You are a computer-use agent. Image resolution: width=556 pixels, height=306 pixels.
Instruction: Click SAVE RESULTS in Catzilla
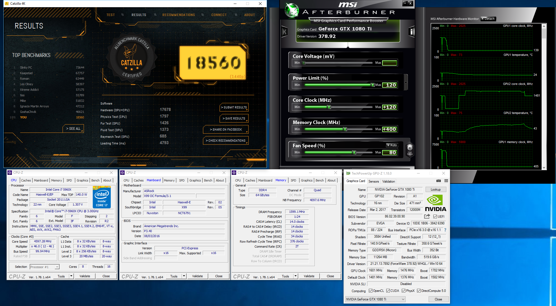[234, 118]
